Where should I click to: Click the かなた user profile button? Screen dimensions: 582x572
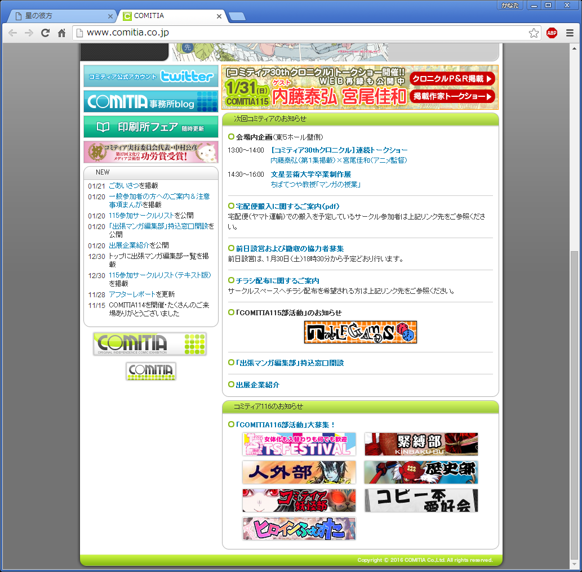(510, 5)
